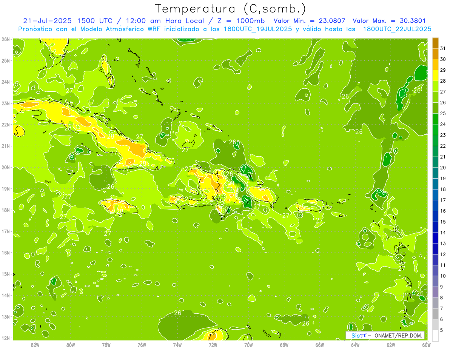
Task: Click the 12N latitude axis label
Action: coord(6,338)
